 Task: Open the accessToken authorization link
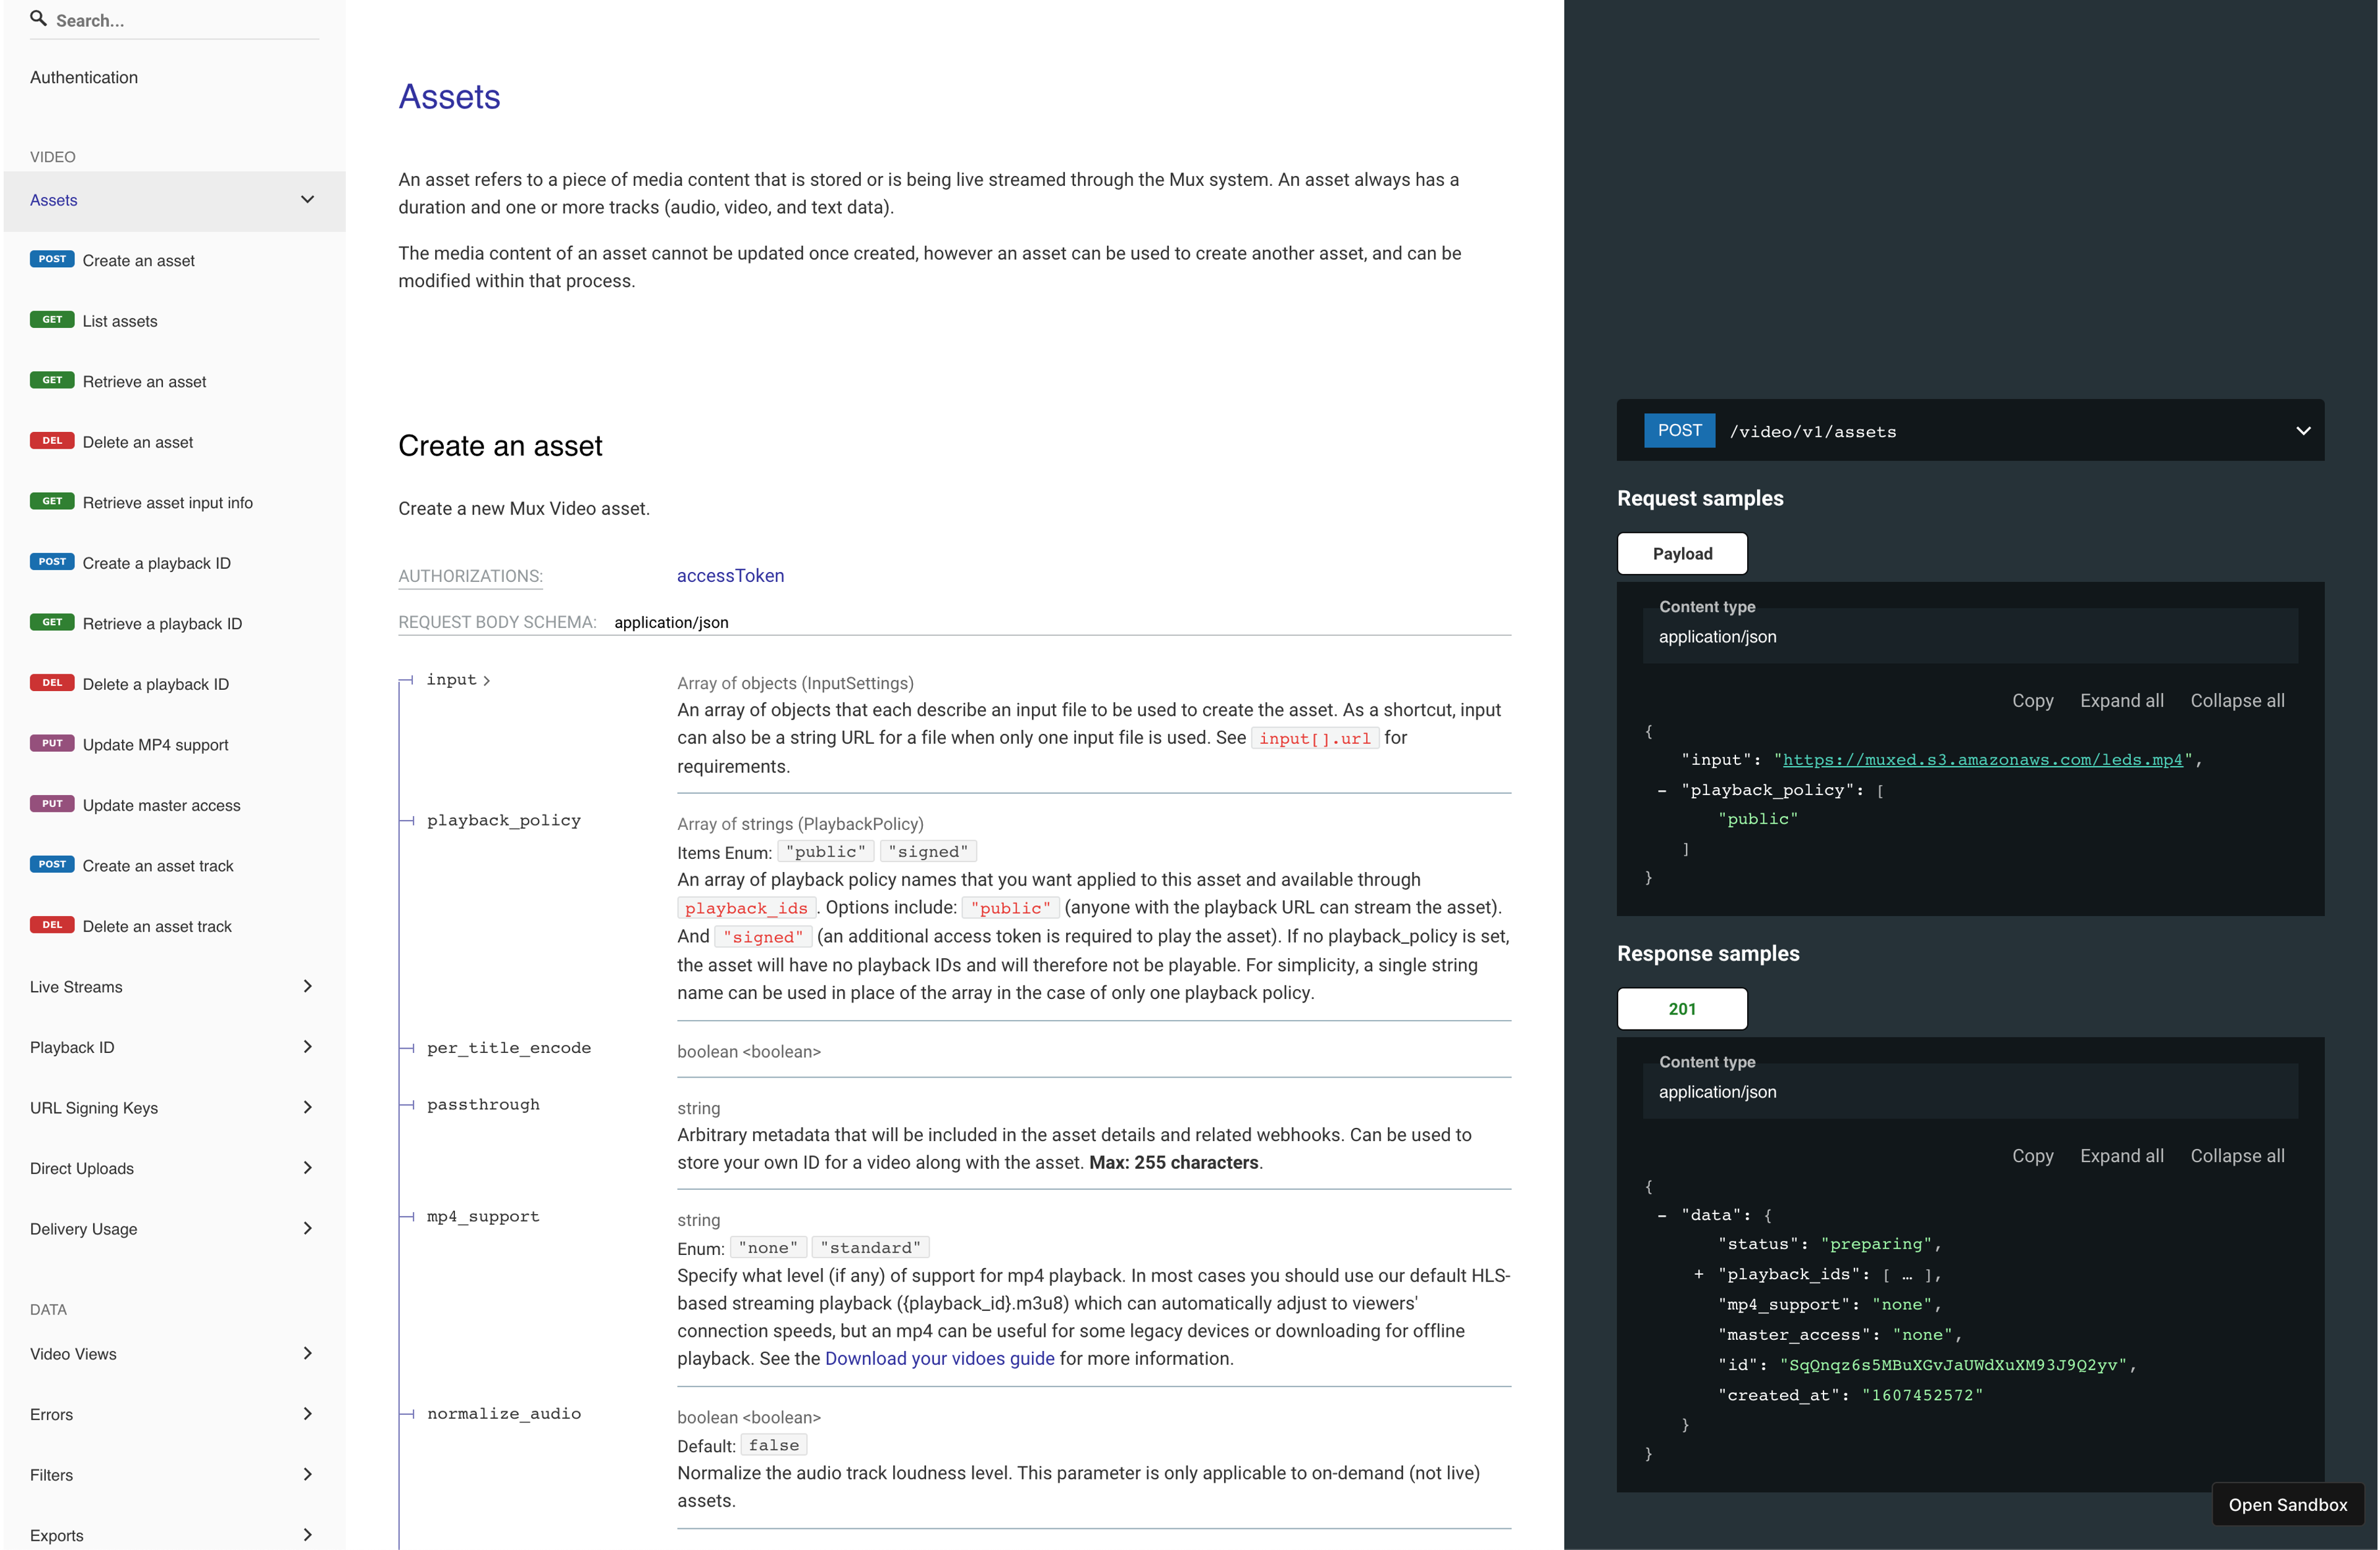click(x=730, y=576)
